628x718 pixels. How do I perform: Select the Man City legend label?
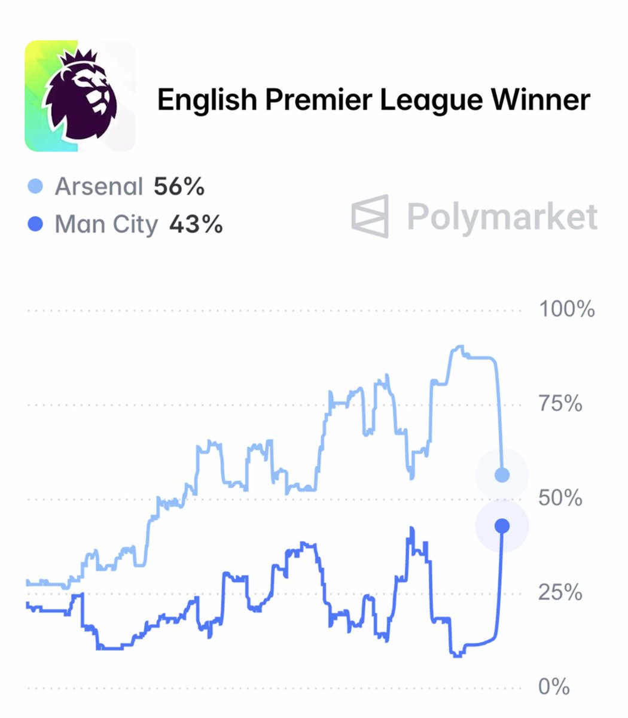coord(106,225)
